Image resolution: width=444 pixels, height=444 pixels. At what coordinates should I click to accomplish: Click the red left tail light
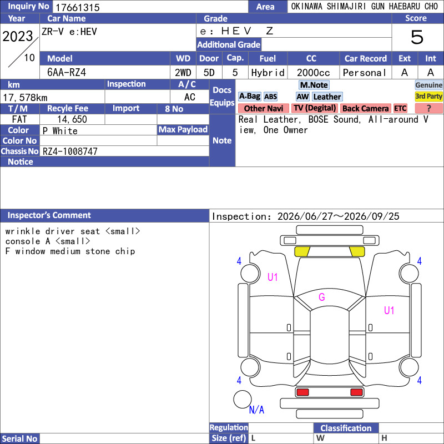pyautogui.click(x=302, y=392)
